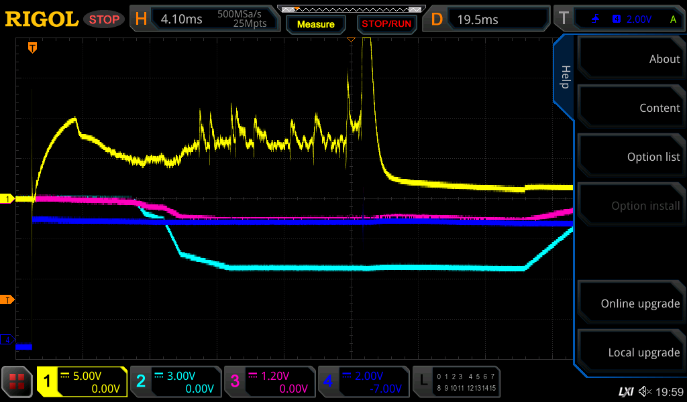Screen dimensions: 687x402
Task: Toggle channel 2 with 3.00V scale
Action: [176, 382]
